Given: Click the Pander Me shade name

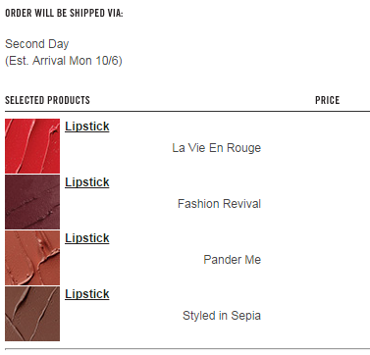Looking at the screenshot, I should [233, 260].
